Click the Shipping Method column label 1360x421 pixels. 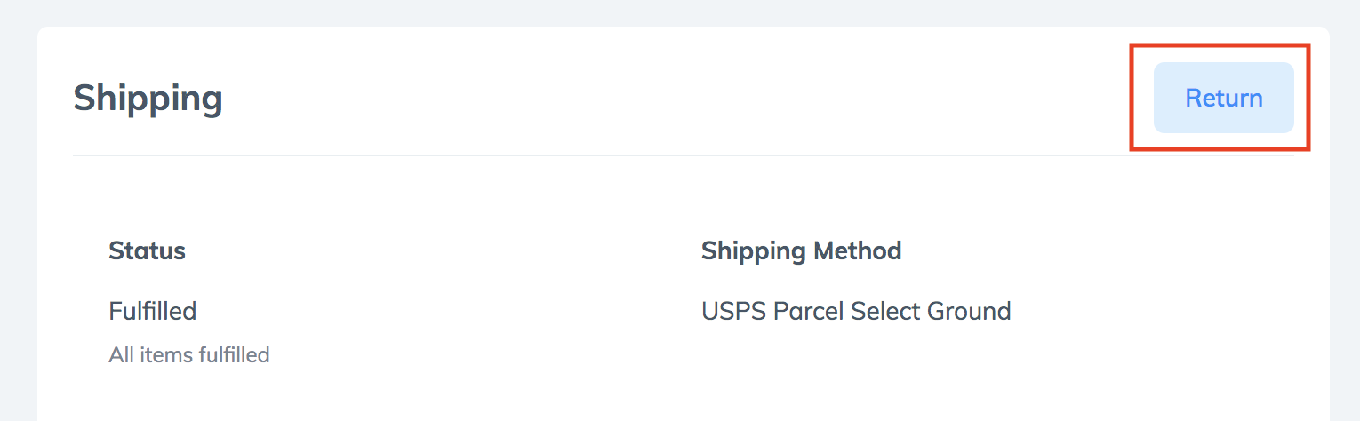(801, 251)
